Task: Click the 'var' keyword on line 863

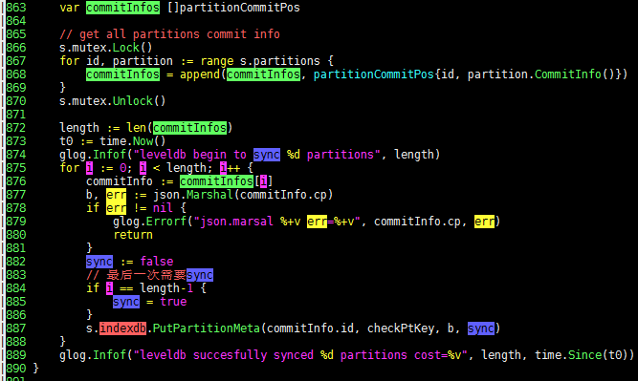Action: [x=70, y=8]
